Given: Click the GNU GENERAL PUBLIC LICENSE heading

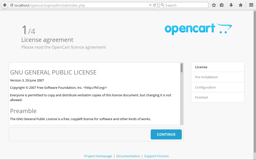Looking at the screenshot, I should pyautogui.click(x=53, y=72).
